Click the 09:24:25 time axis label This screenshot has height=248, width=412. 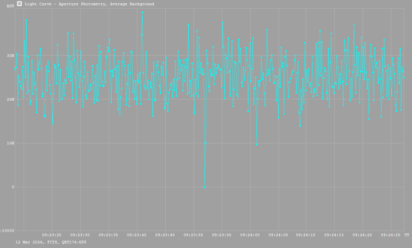click(x=391, y=235)
